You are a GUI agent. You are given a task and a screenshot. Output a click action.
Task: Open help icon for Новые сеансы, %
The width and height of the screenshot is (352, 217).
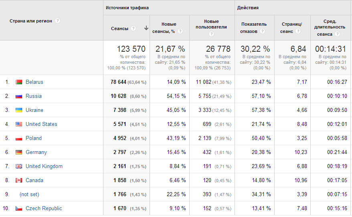pos(180,31)
